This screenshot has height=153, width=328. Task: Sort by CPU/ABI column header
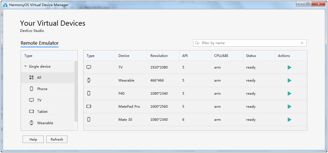point(227,56)
